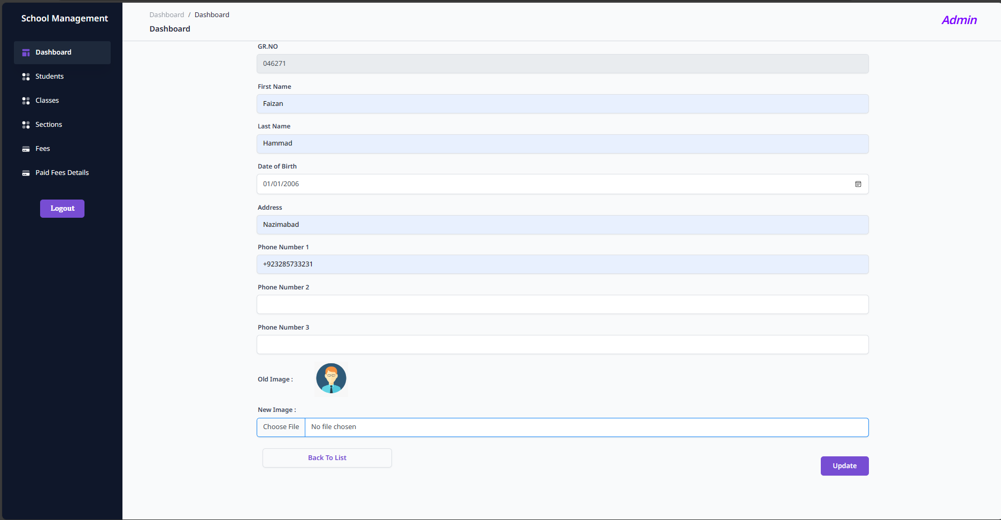This screenshot has height=520, width=1001.
Task: Open the Students menu item
Action: pos(49,77)
